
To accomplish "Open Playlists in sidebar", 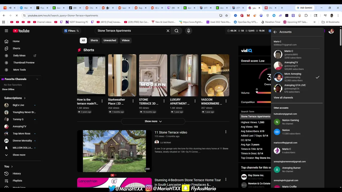I will pos(17,181).
